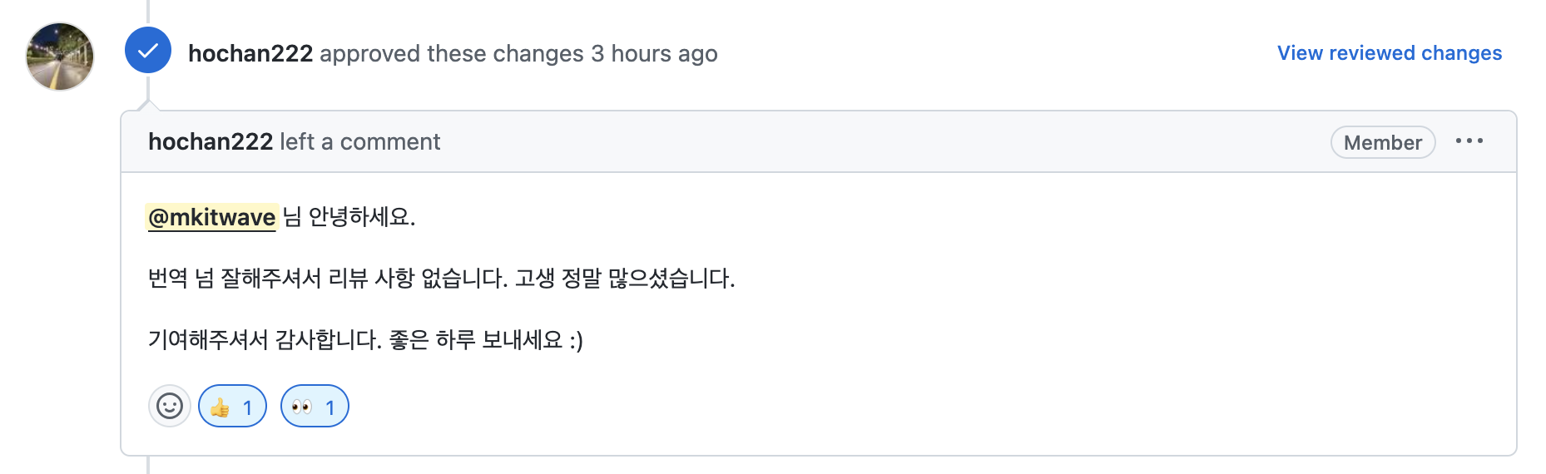Image resolution: width=1546 pixels, height=474 pixels.
Task: Click the text "좋은 하루 보내세요 :)"
Action: [486, 340]
